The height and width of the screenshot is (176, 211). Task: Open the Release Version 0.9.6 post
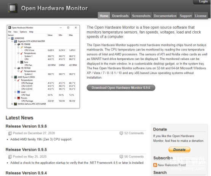coord(26,126)
